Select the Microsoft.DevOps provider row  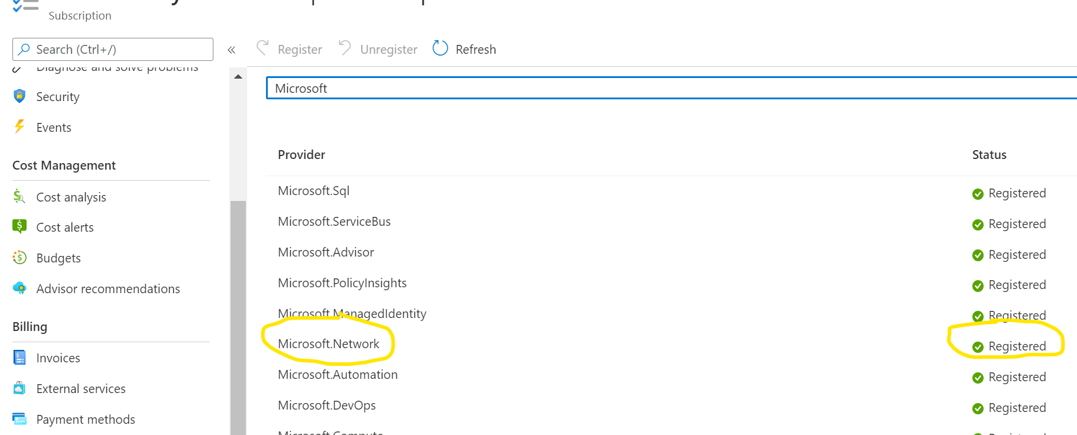pos(671,406)
